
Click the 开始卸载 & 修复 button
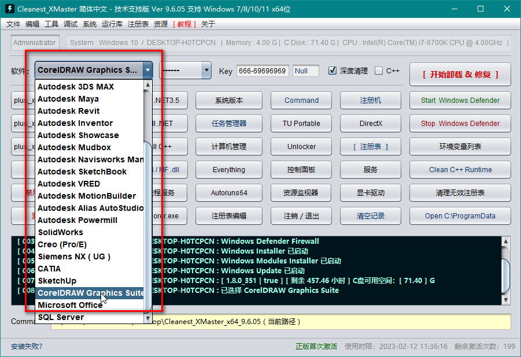click(x=460, y=75)
